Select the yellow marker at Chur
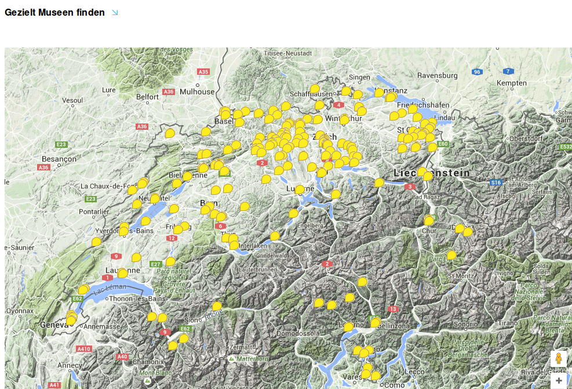The image size is (572, 389). click(429, 220)
